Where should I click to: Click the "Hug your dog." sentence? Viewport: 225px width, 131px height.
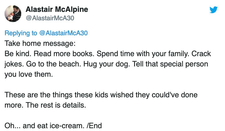(107, 64)
